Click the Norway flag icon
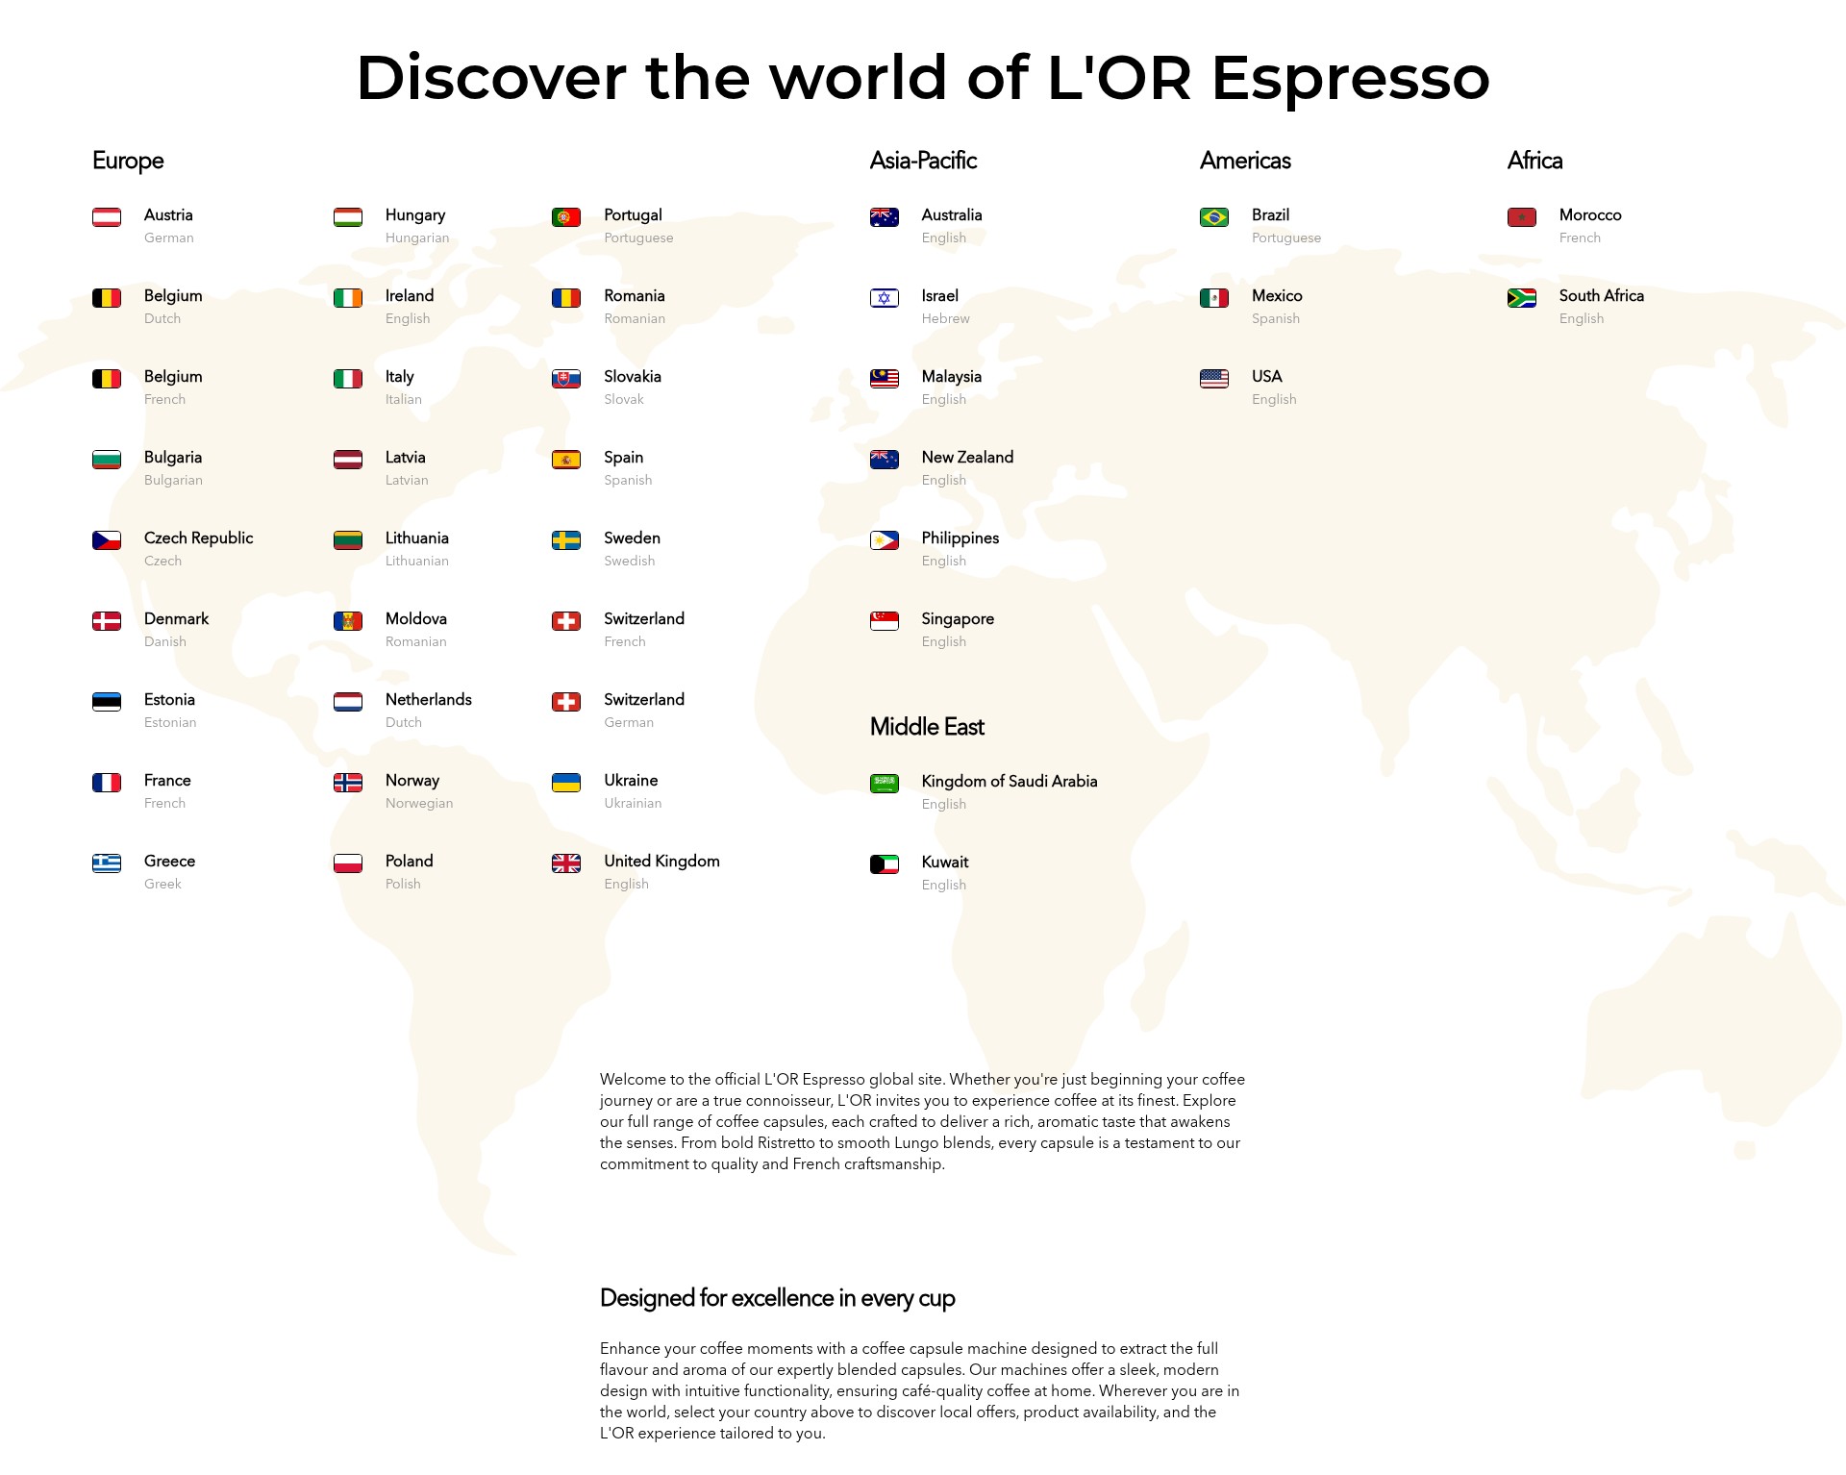The image size is (1846, 1475). (348, 783)
